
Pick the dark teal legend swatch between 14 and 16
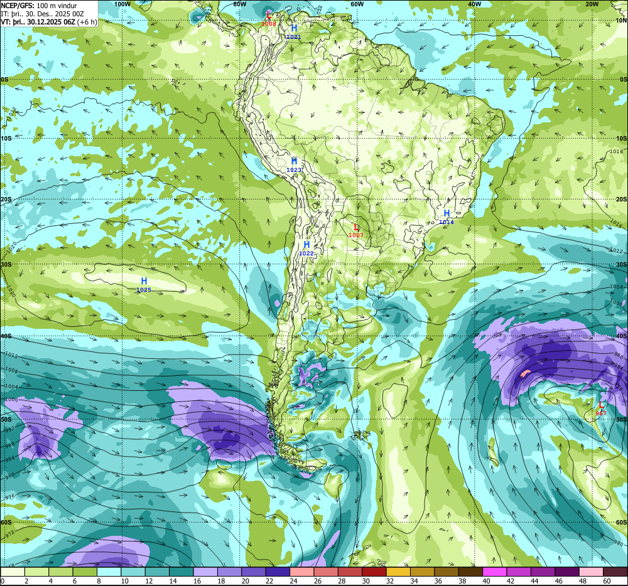click(x=181, y=572)
